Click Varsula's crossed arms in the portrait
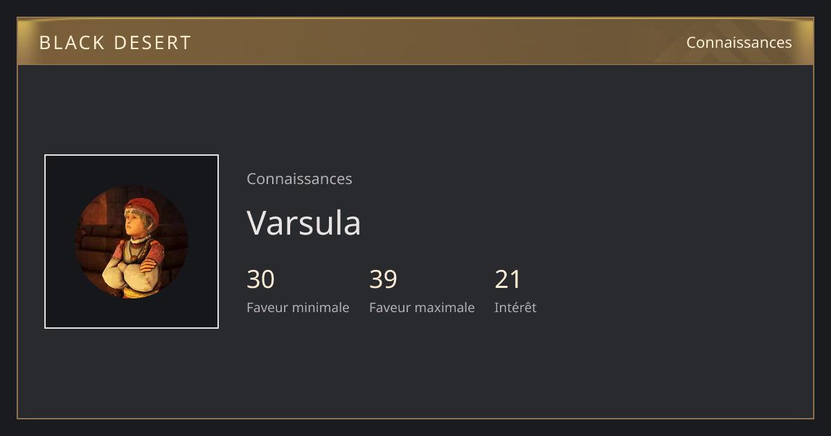 point(132,271)
